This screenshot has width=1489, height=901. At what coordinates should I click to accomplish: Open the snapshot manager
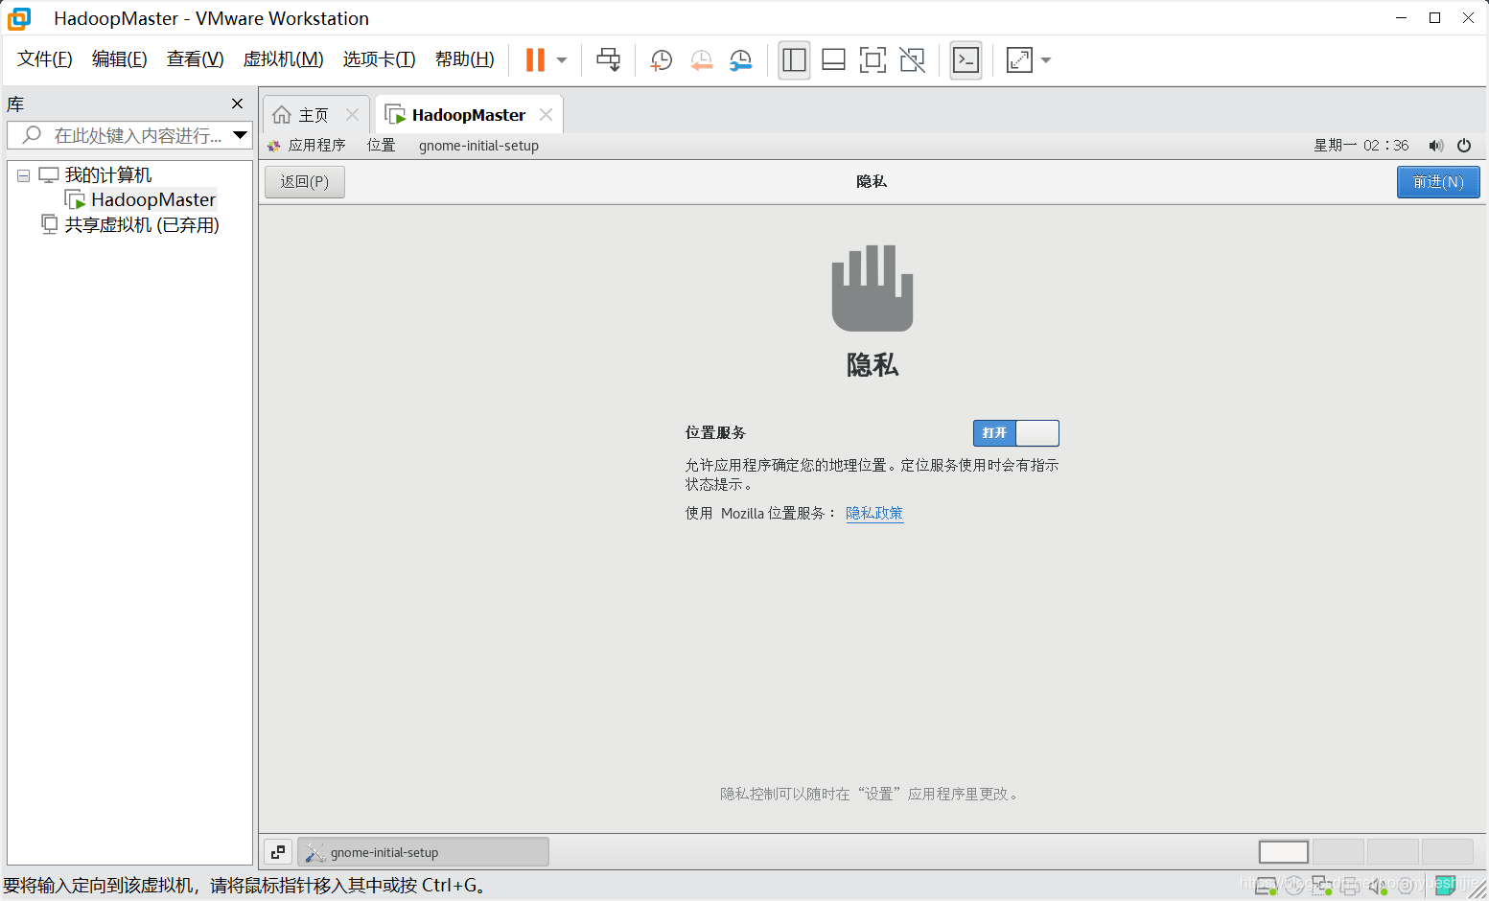(741, 60)
